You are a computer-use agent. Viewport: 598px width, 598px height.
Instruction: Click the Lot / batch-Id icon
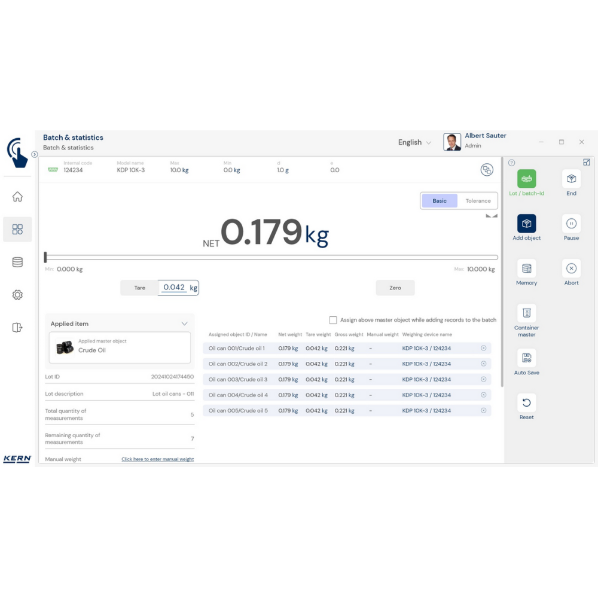point(526,179)
